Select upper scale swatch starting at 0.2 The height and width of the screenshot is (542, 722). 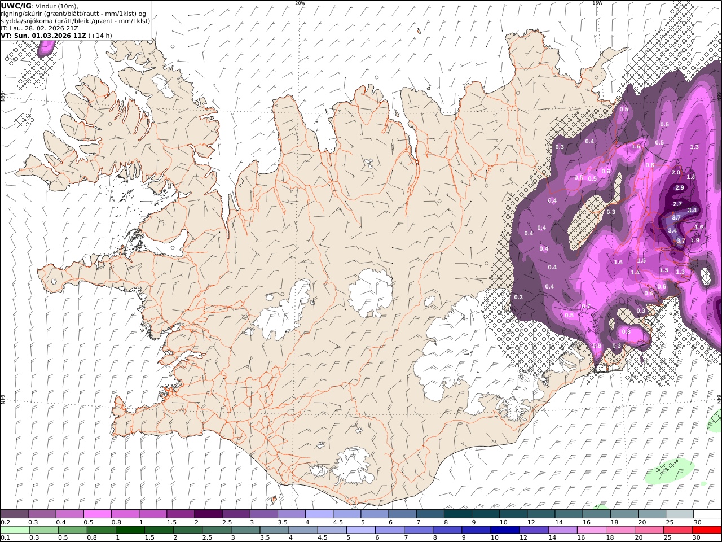(x=14, y=514)
